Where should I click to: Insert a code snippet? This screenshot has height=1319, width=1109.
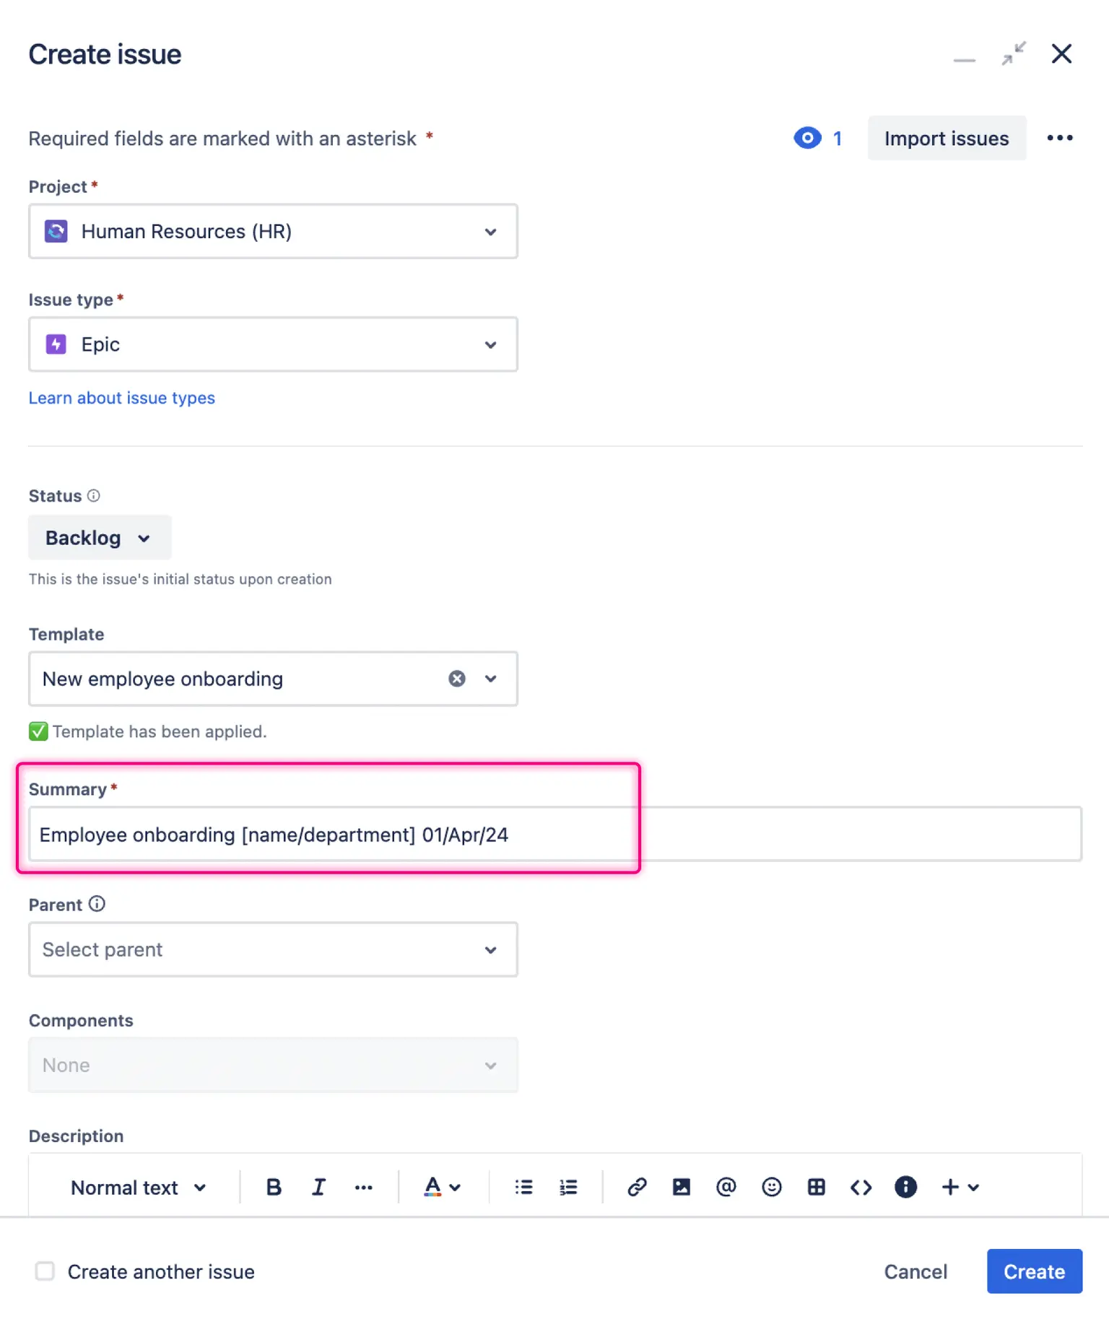(861, 1187)
